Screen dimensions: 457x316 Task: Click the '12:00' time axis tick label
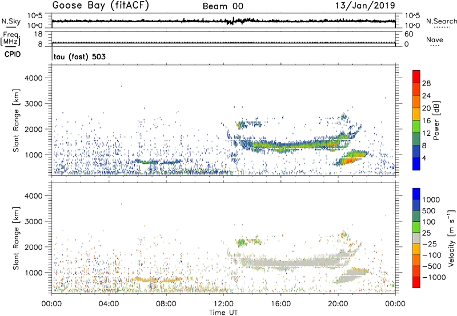click(x=223, y=304)
